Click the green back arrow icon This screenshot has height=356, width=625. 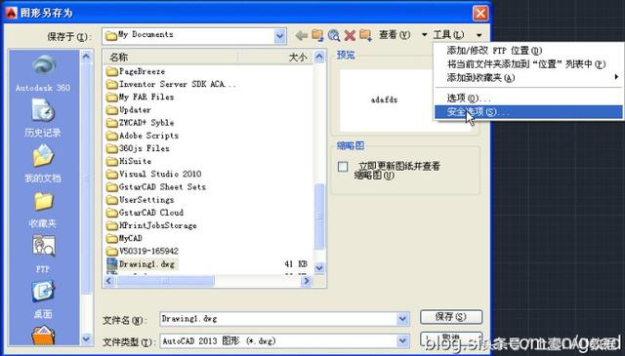[x=302, y=36]
